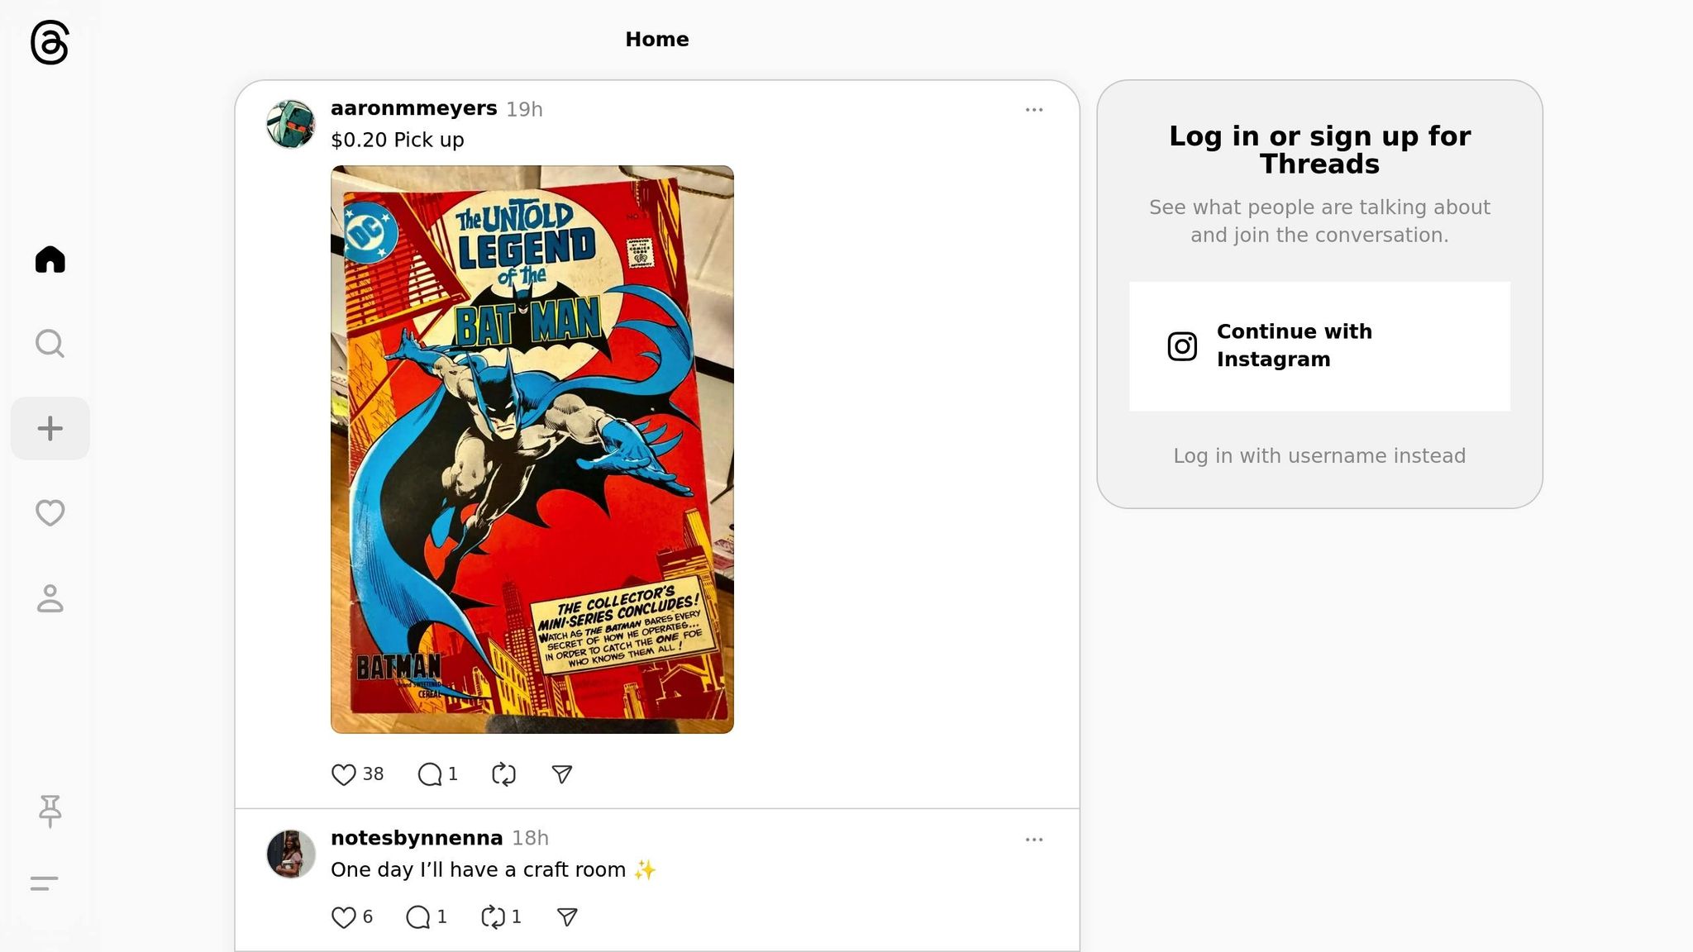The width and height of the screenshot is (1693, 952).
Task: Create a new thread with plus icon
Action: tap(50, 428)
